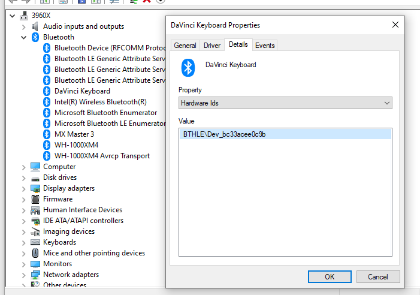Expand the Display adapters category
Image resolution: width=420 pixels, height=295 pixels.
pyautogui.click(x=23, y=189)
